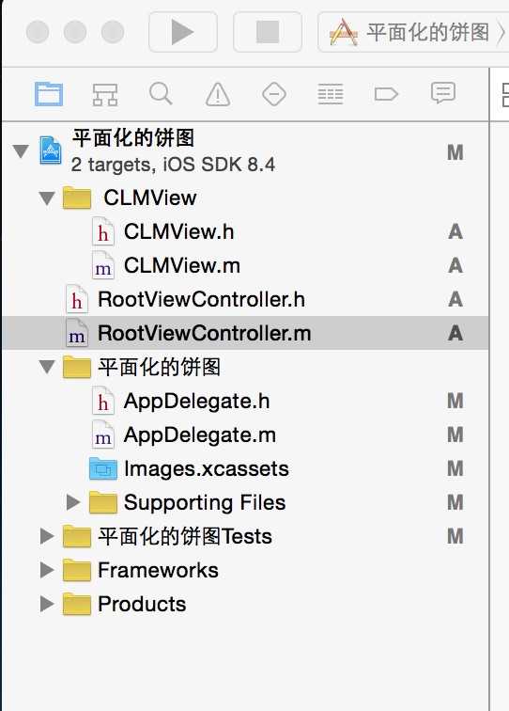
Task: Click the Run play button
Action: tap(183, 32)
